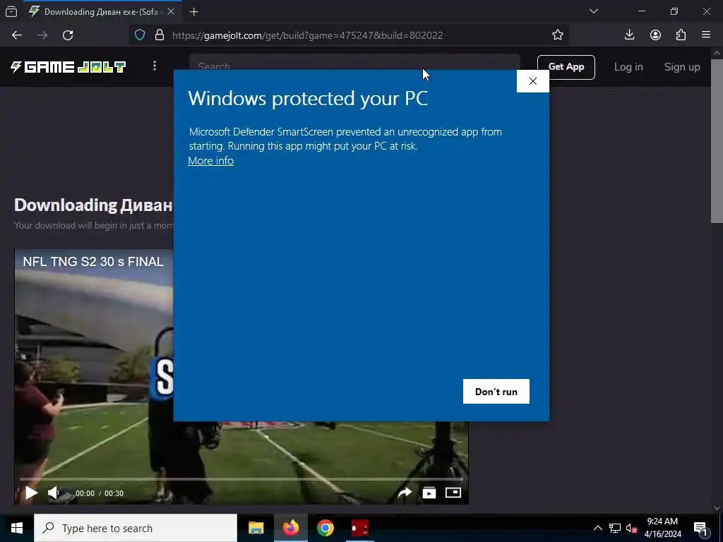
Task: Show hidden system tray icons
Action: pos(597,528)
